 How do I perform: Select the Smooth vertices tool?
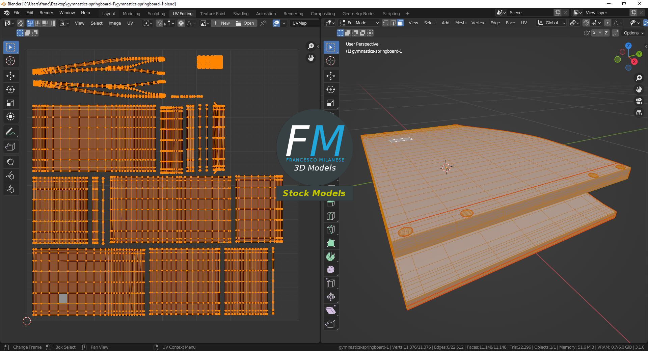coord(331,270)
